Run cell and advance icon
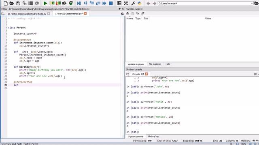This screenshot has height=145, width=259. point(58,3)
